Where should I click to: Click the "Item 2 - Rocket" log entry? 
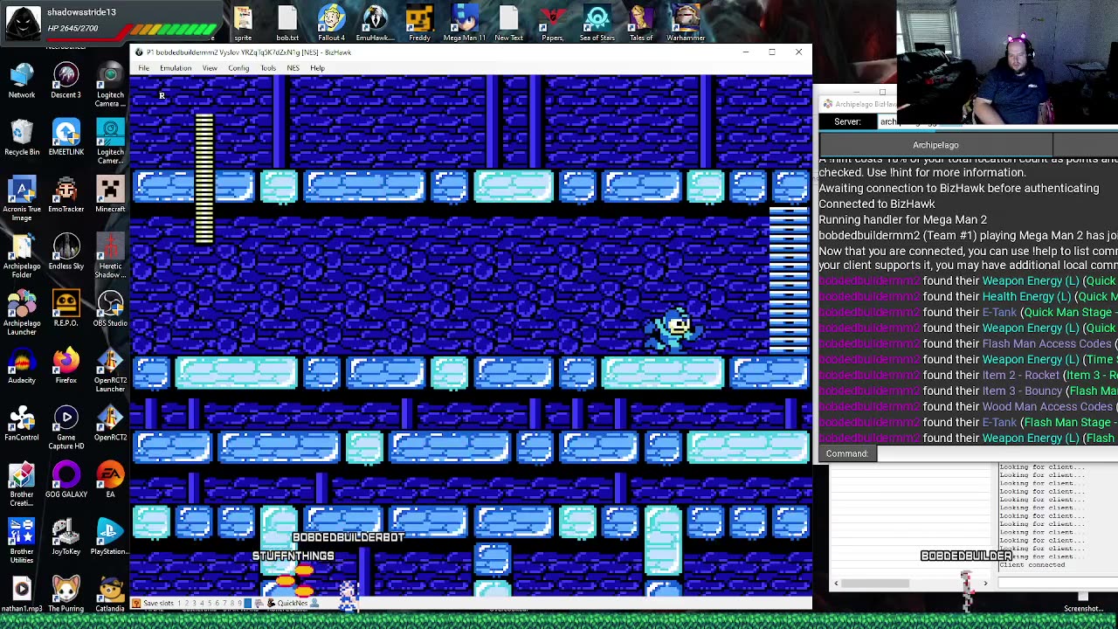click(x=1021, y=376)
